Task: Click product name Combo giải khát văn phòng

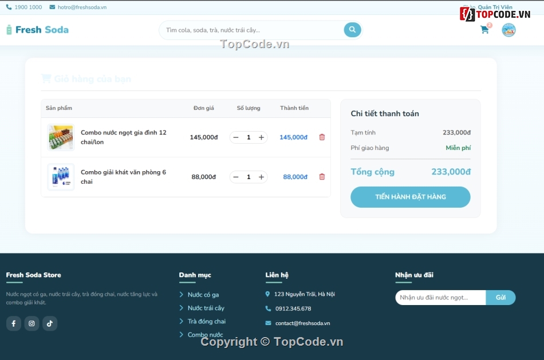Action: click(123, 177)
